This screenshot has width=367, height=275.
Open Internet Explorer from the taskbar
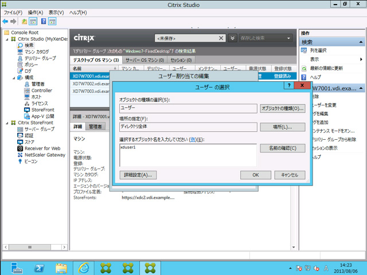pyautogui.click(x=84, y=268)
